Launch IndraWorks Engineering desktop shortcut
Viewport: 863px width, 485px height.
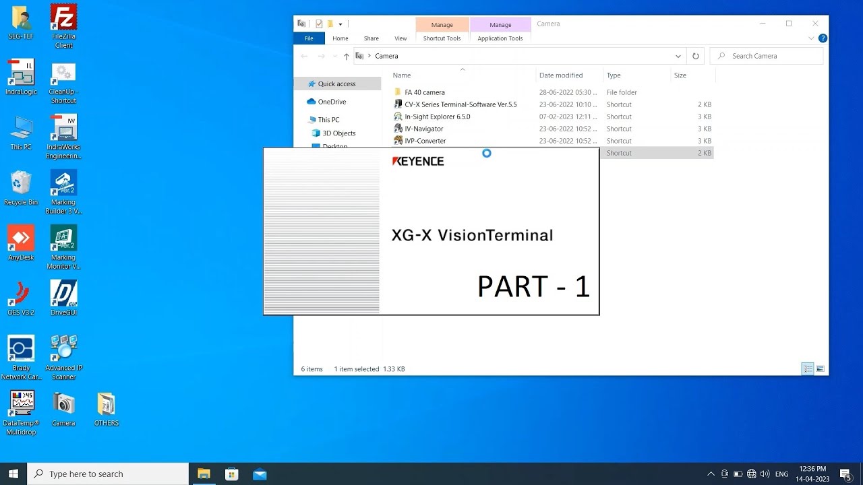pos(63,137)
